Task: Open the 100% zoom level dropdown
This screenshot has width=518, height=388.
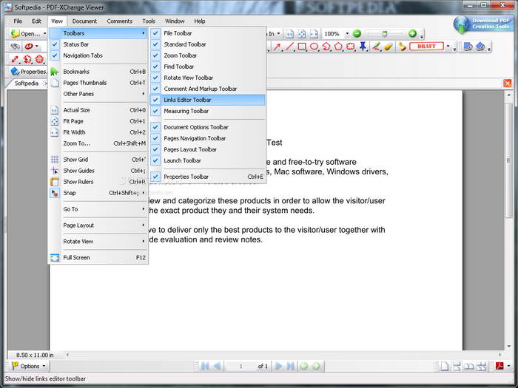Action: point(347,34)
